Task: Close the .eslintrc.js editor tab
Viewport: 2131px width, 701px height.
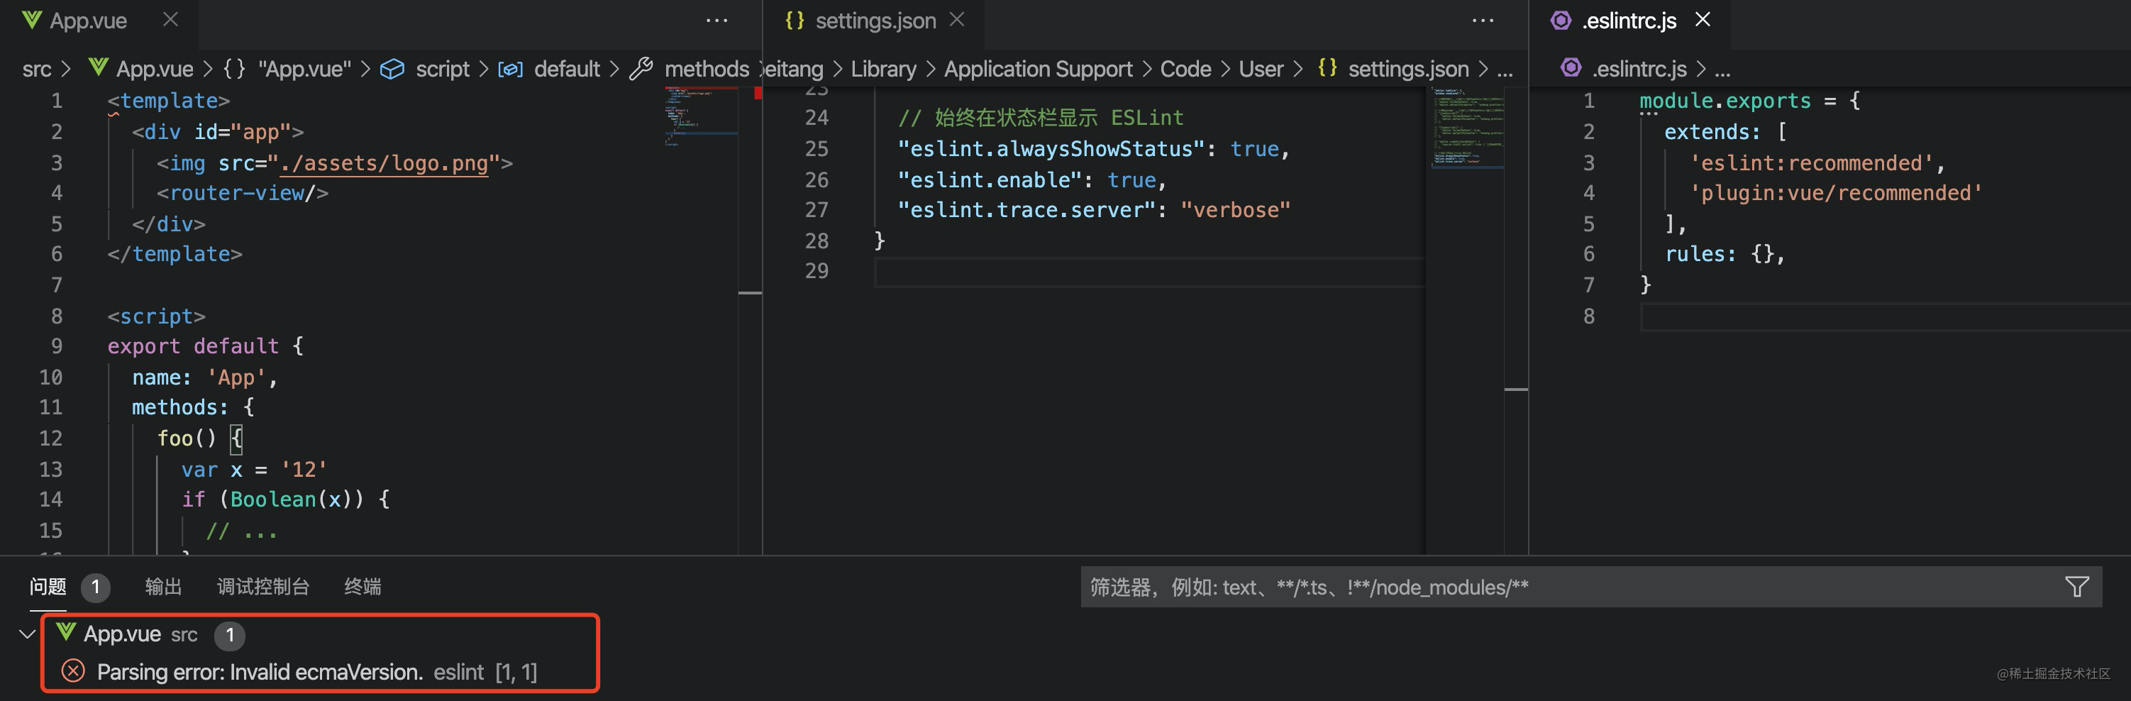Action: click(x=1702, y=20)
